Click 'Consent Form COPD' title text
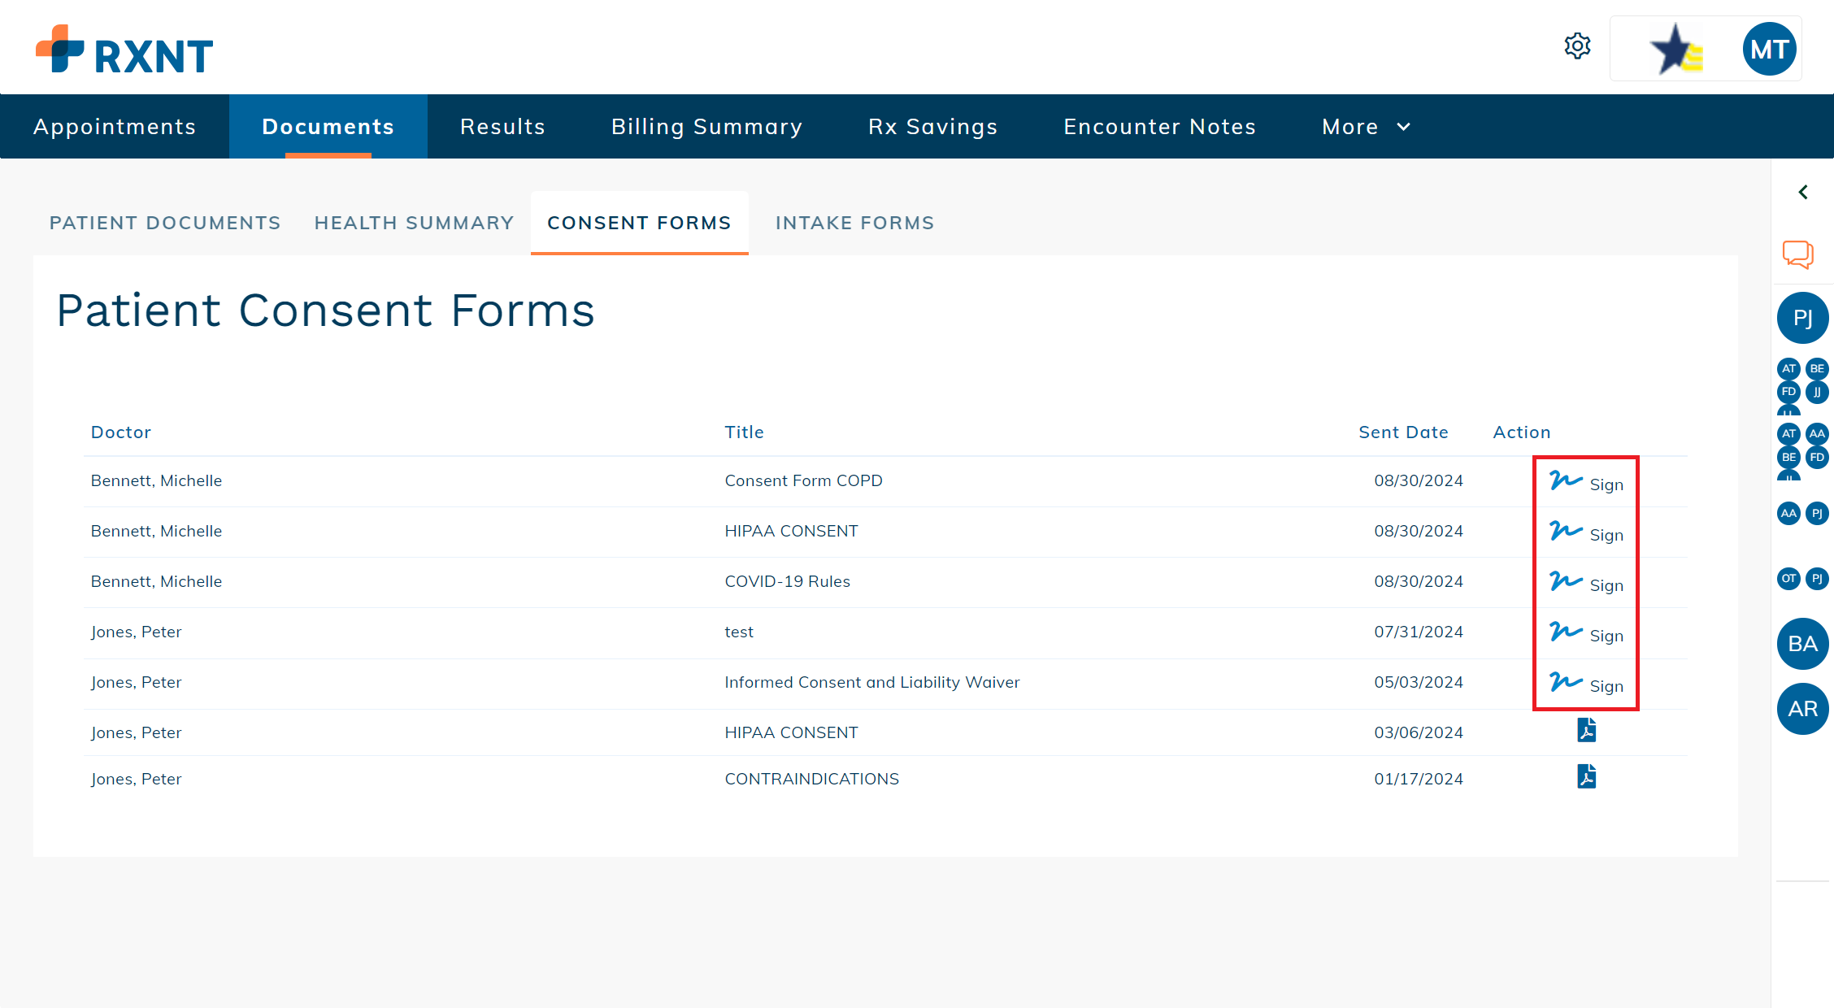1834x1008 pixels. pos(803,480)
